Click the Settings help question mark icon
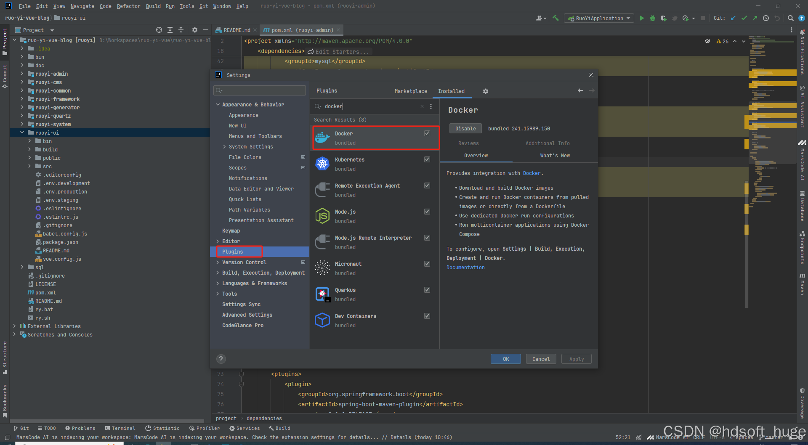The image size is (808, 445). click(221, 359)
